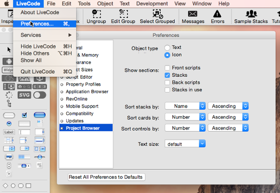Choose the SVG icon widget
Viewport: 280px width, 193px height.
click(x=24, y=95)
